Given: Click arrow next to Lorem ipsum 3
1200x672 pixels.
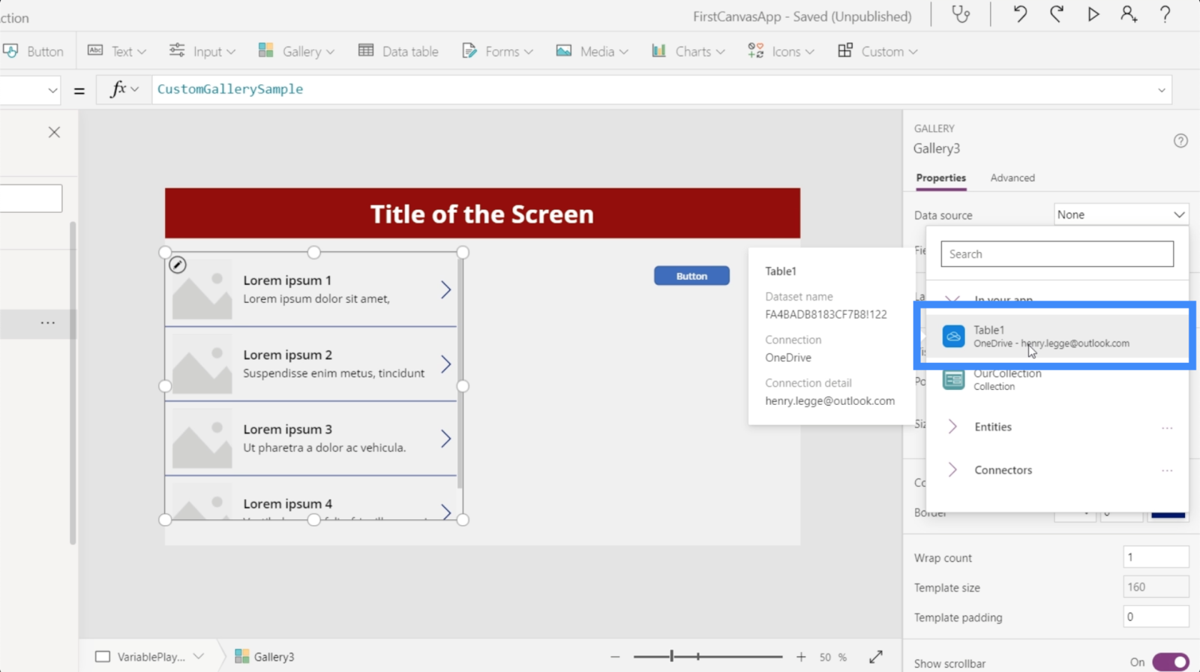Looking at the screenshot, I should (x=446, y=438).
